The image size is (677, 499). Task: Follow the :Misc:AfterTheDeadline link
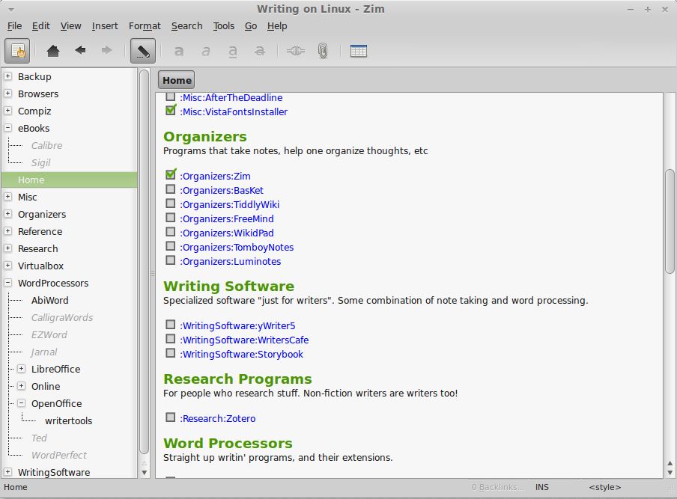point(231,97)
